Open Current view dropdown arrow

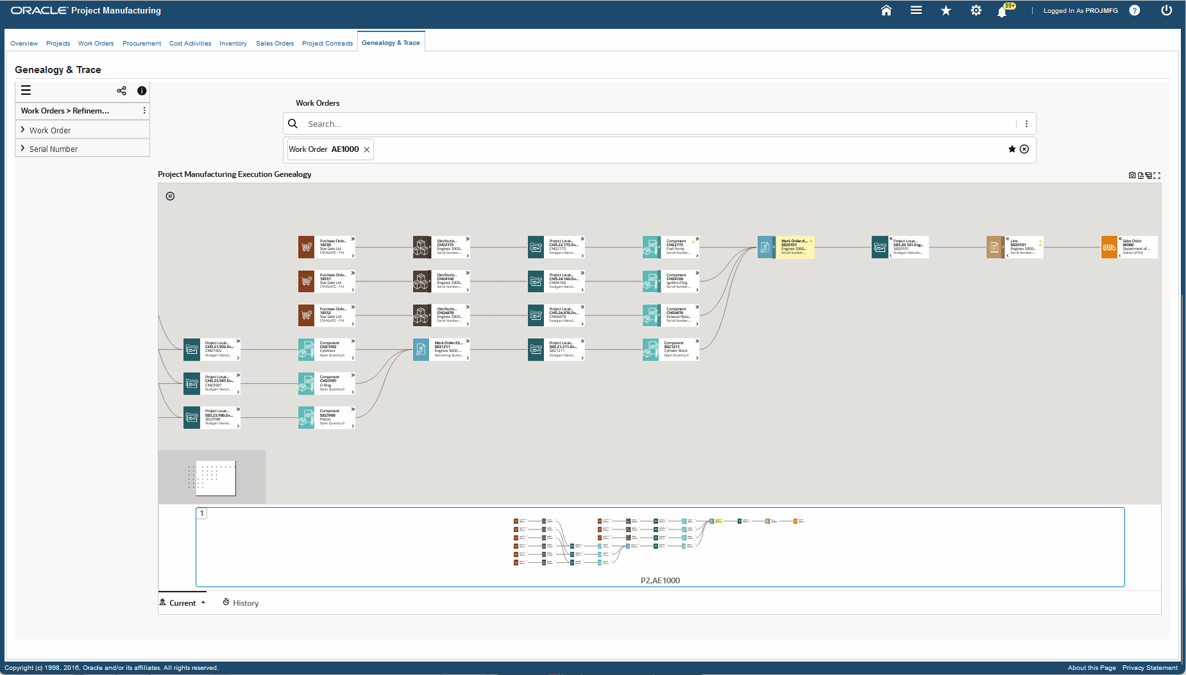coord(203,603)
